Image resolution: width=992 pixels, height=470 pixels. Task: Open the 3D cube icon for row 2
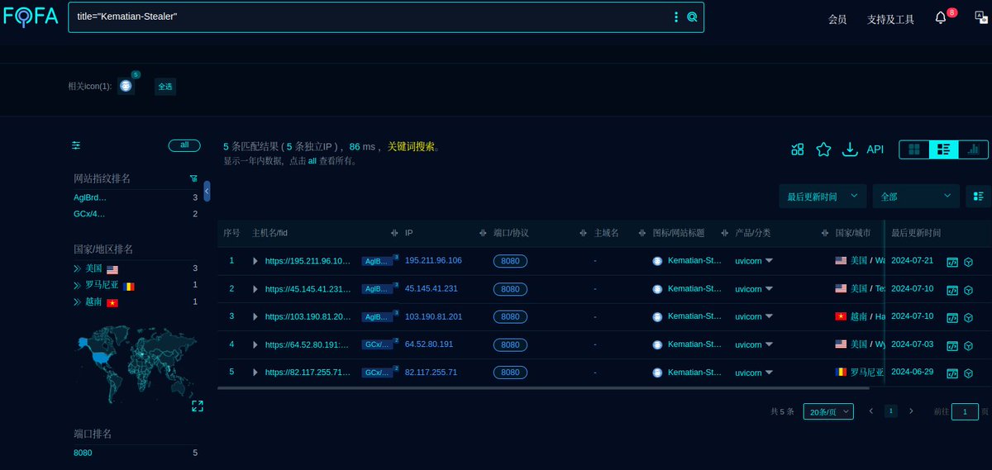pyautogui.click(x=968, y=289)
